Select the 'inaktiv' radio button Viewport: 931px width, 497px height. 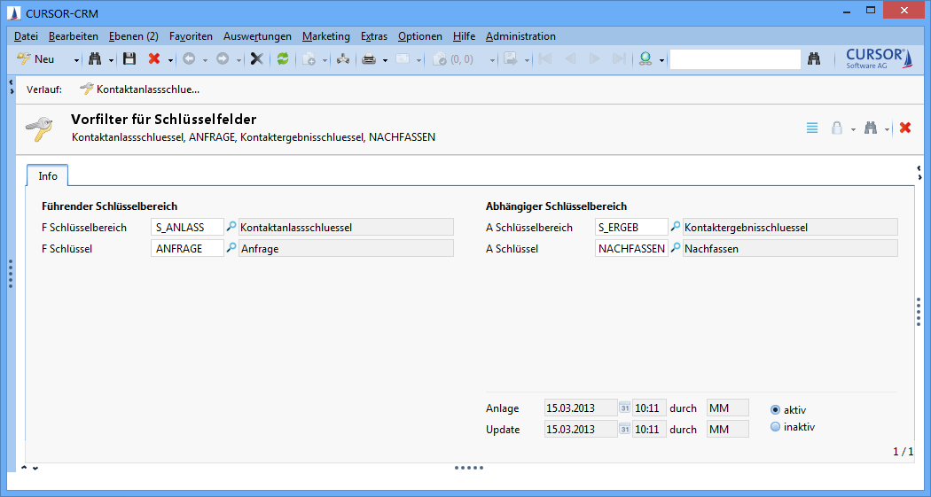point(776,426)
